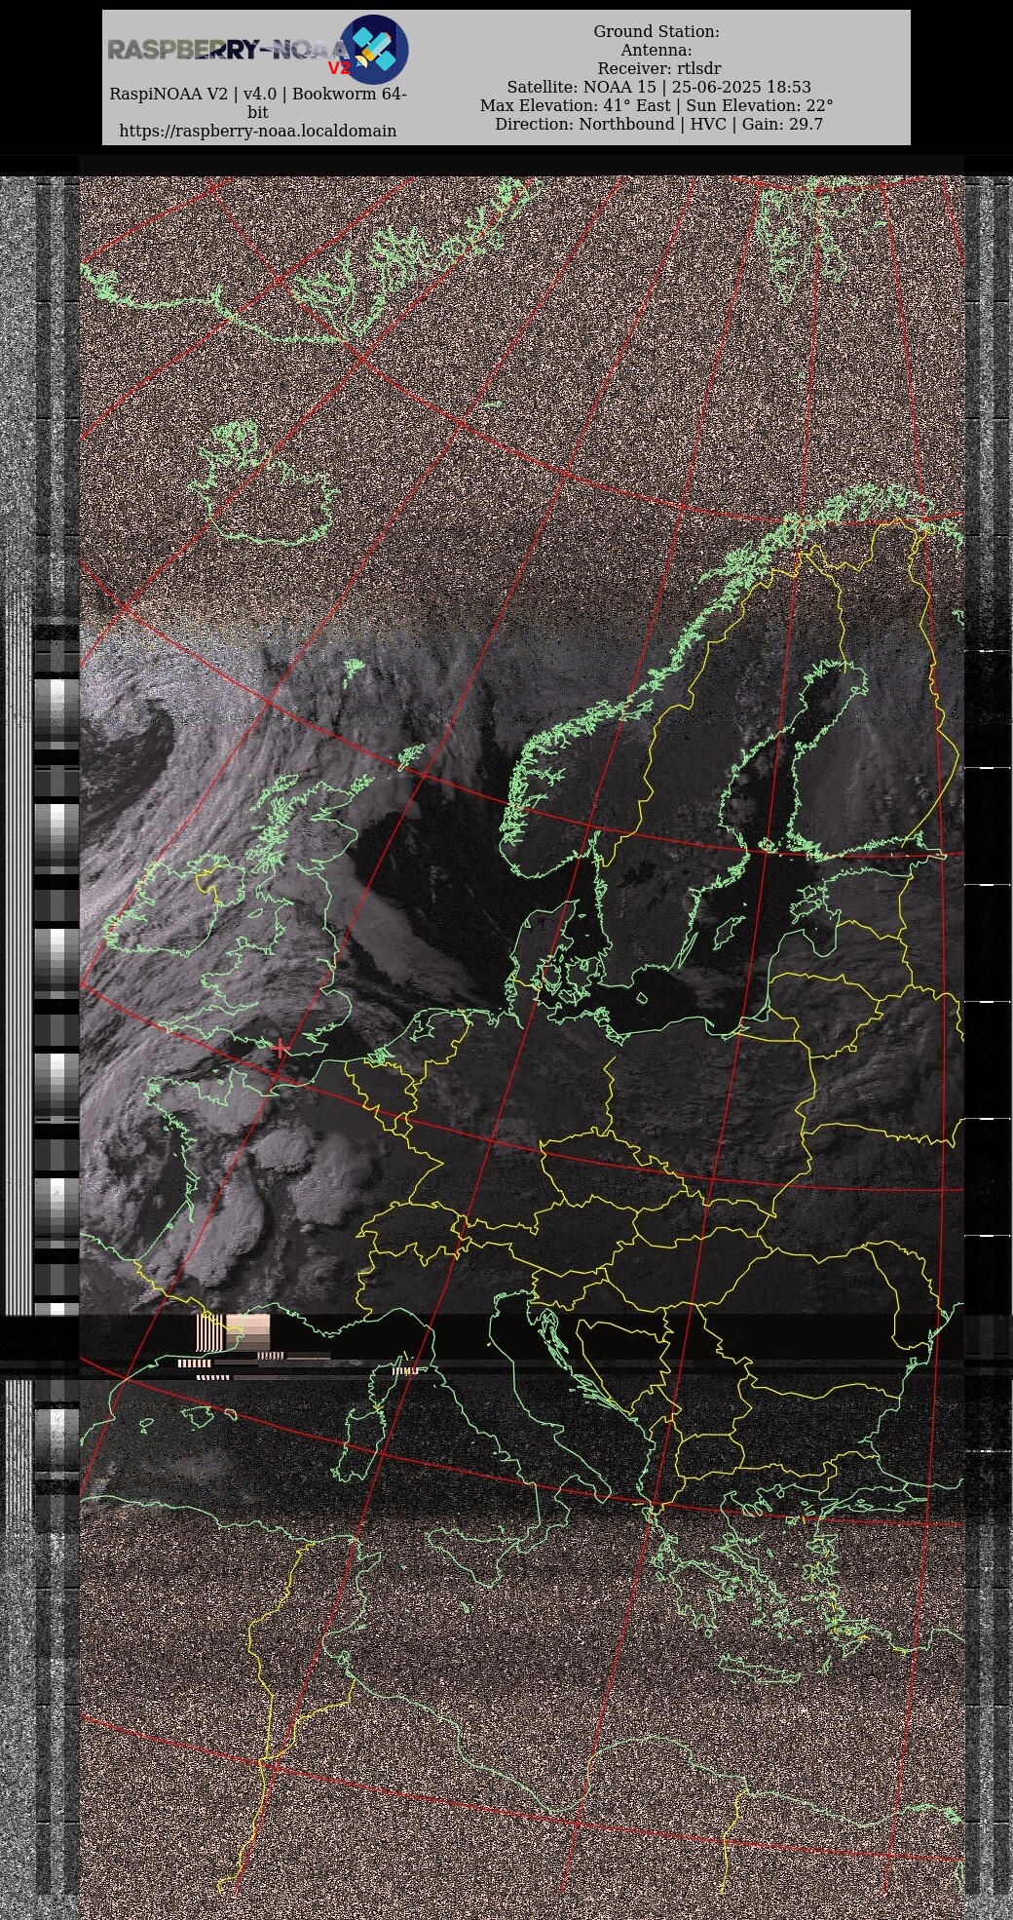Select the 'Ground Station:' label
Viewport: 1013px width, 1920px height.
(x=657, y=31)
